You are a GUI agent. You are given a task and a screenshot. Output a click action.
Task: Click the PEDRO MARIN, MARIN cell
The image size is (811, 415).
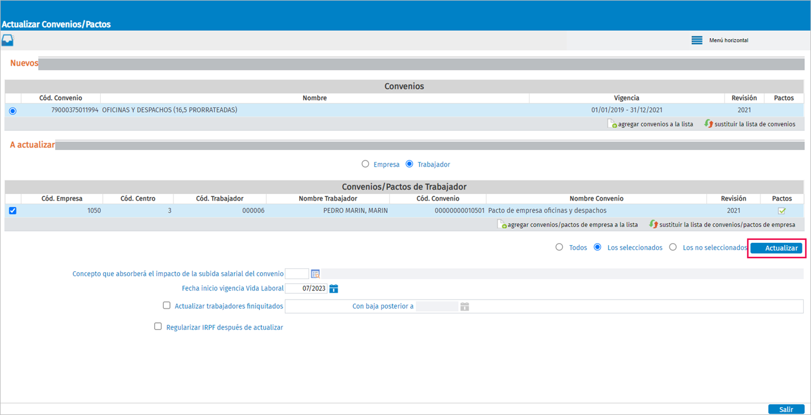click(355, 210)
